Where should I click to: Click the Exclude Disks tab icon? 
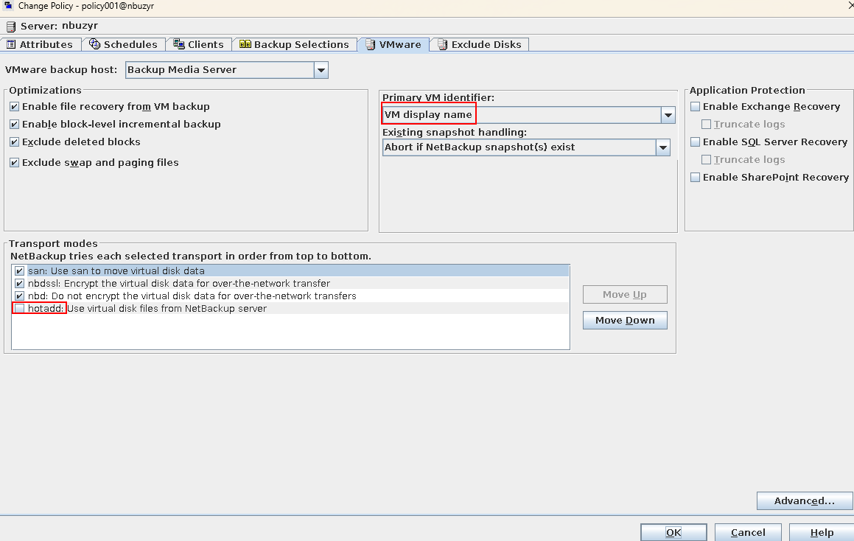442,44
